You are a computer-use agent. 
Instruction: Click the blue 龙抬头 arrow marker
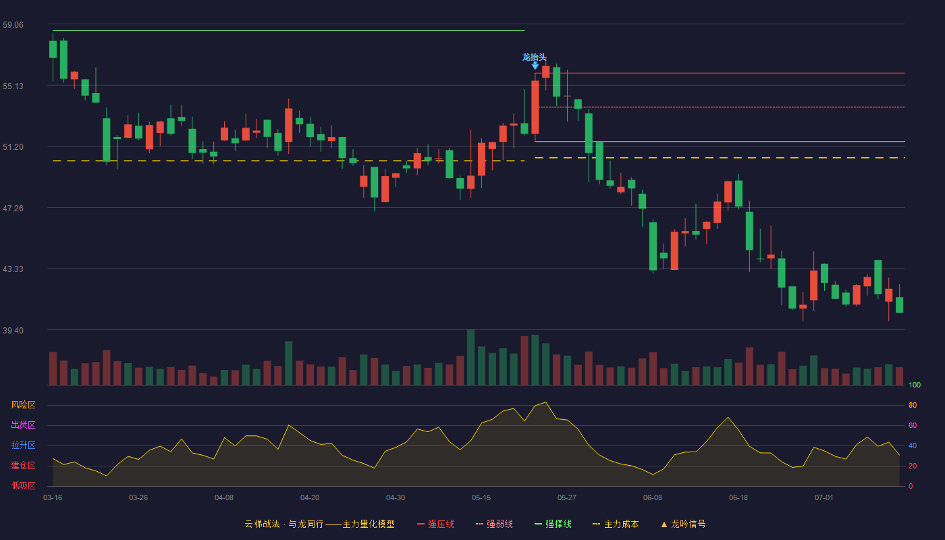[535, 65]
